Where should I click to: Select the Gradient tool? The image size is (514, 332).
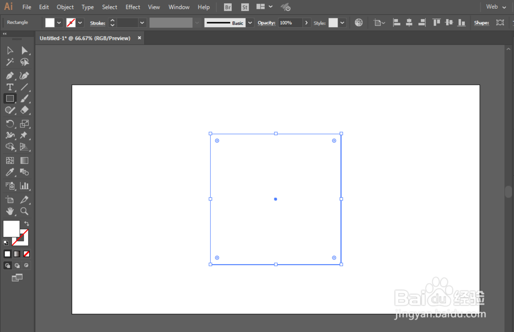24,160
